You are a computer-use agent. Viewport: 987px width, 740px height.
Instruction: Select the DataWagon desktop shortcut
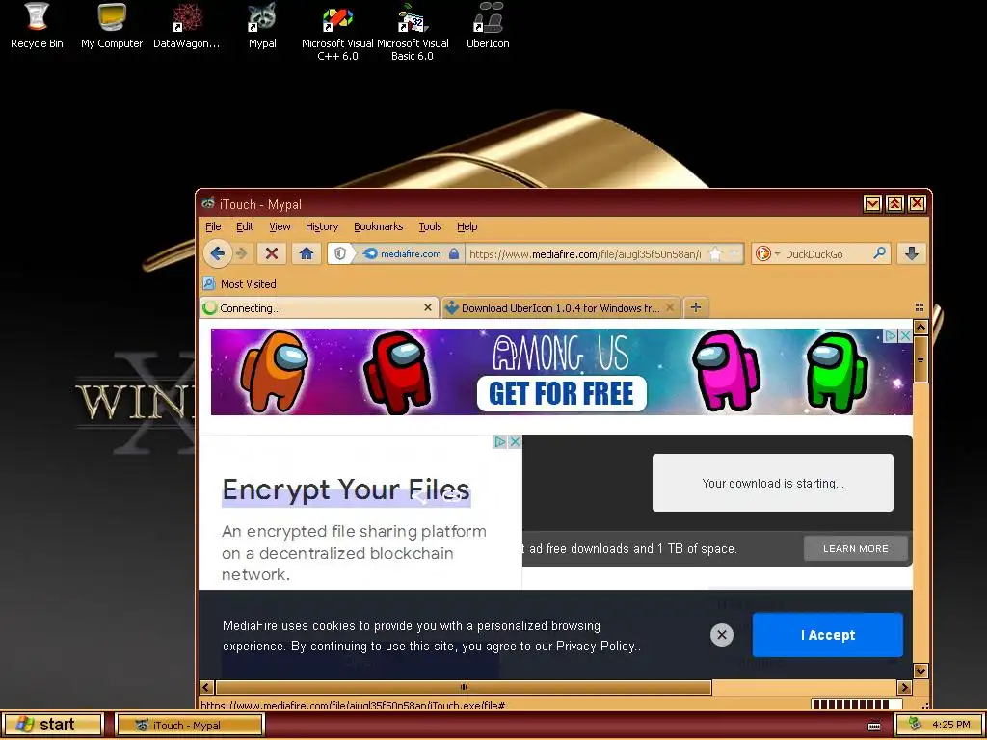click(187, 26)
